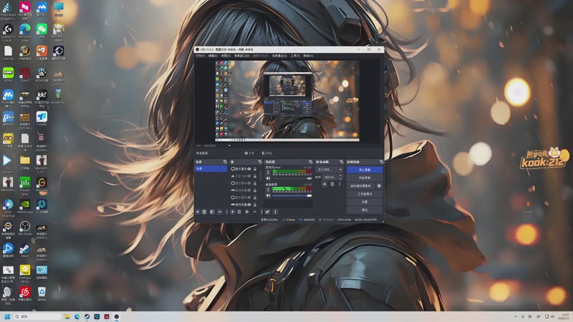Delete the selected source with trash icon
The image size is (573, 322).
pos(239,212)
